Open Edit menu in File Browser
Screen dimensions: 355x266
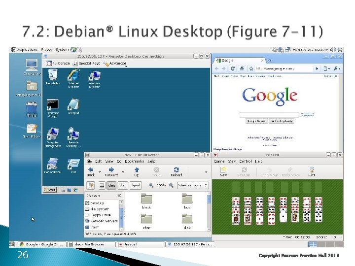(99, 161)
